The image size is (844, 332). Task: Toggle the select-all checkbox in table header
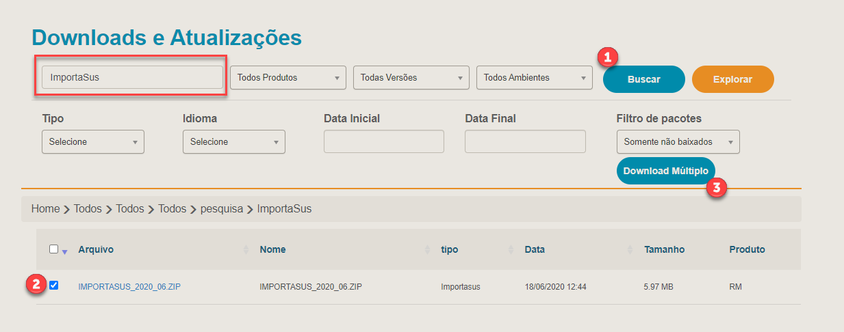[x=54, y=249]
